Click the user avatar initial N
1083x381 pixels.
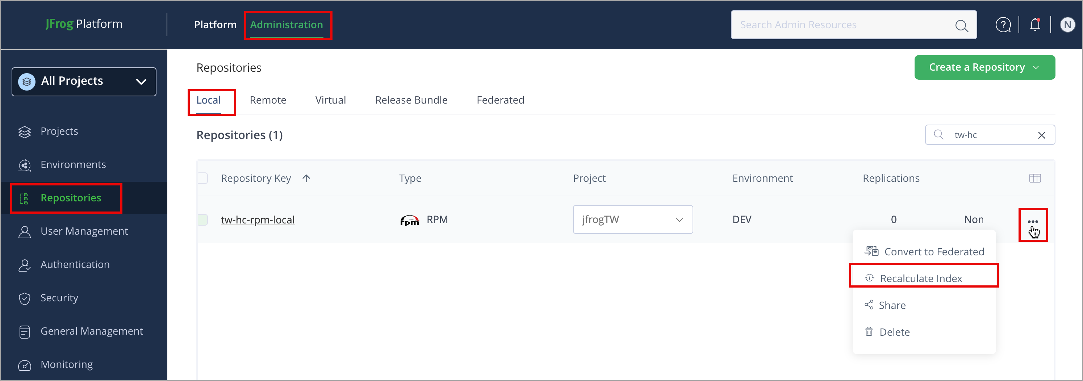pyautogui.click(x=1067, y=24)
